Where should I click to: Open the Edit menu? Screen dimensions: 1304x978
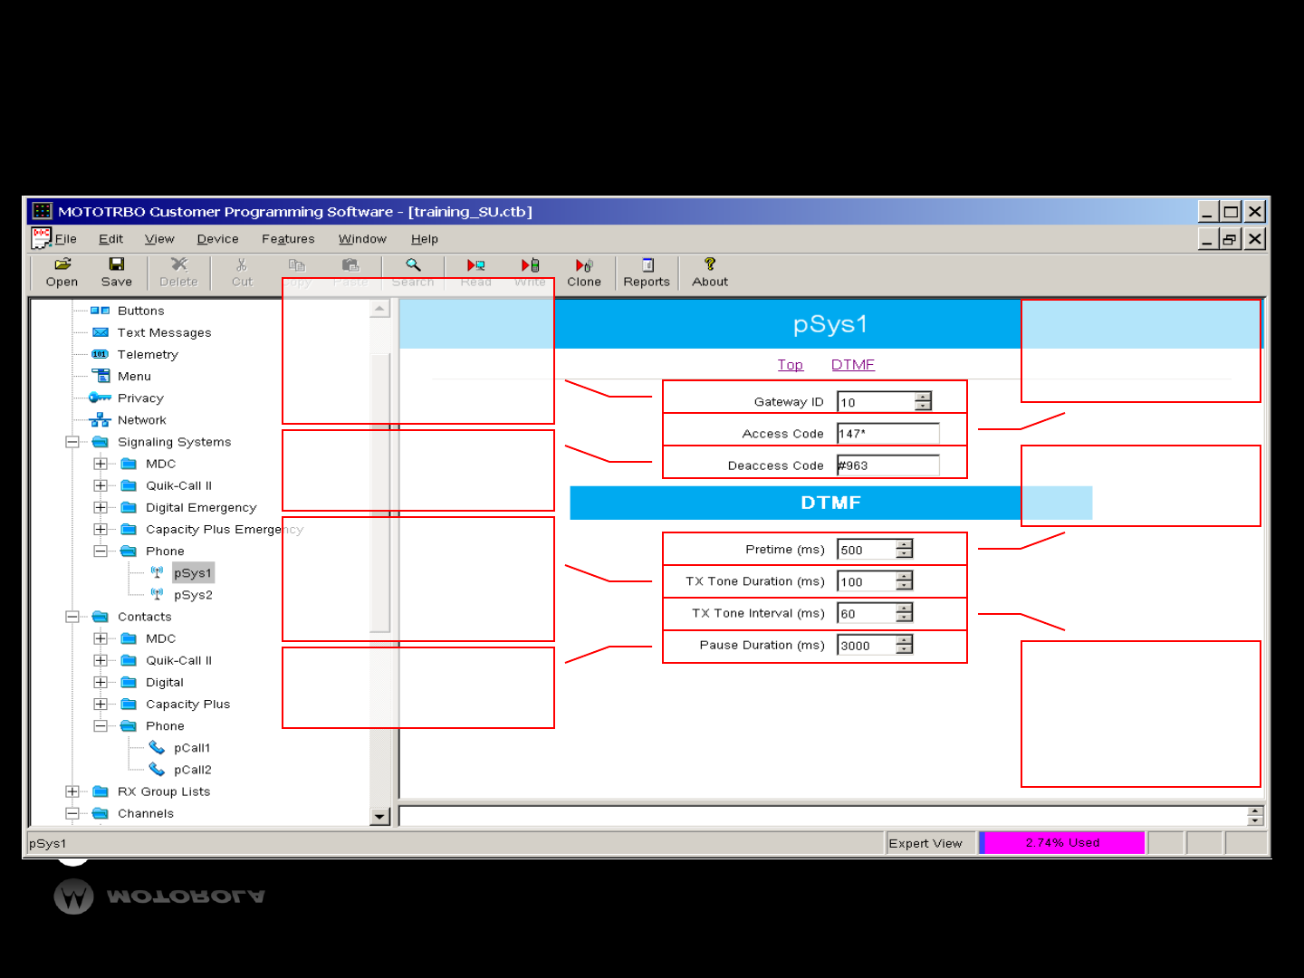(110, 239)
